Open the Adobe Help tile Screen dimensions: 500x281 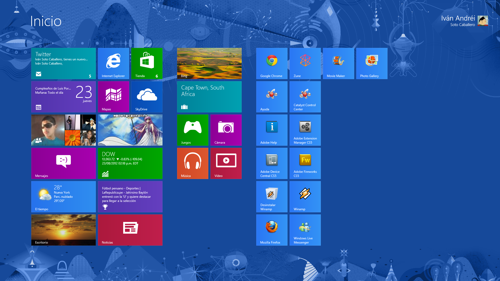coord(272,130)
